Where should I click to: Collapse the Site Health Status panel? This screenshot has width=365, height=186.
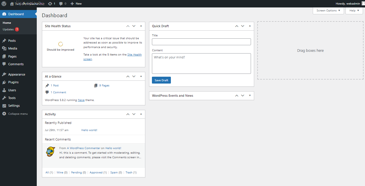pyautogui.click(x=141, y=26)
